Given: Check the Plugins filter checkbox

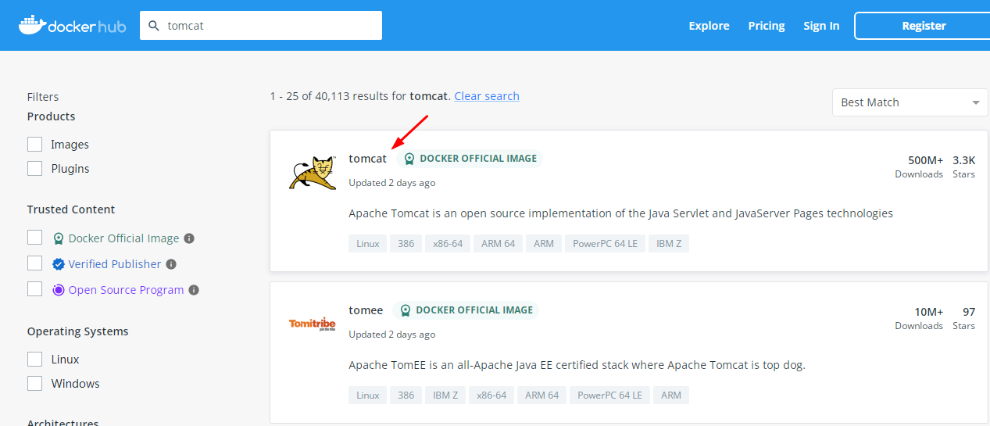Looking at the screenshot, I should point(34,169).
